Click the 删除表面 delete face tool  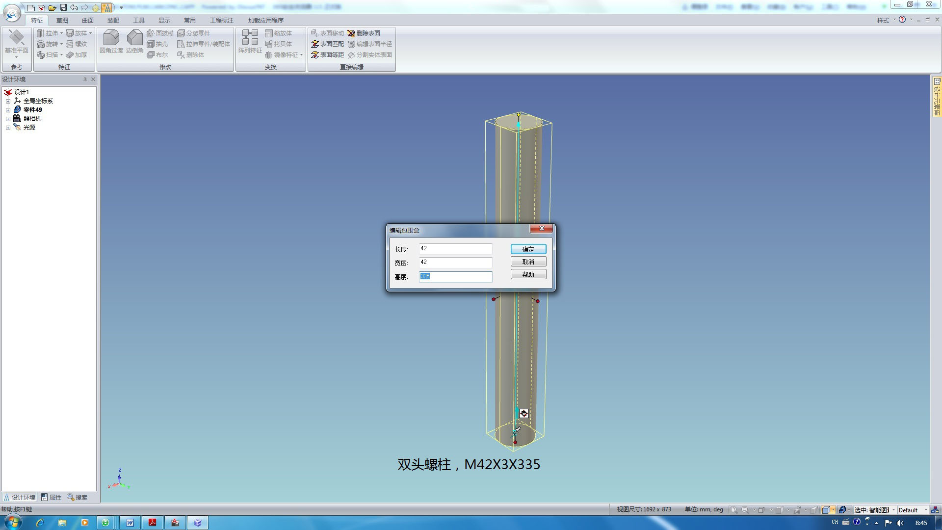coord(364,33)
